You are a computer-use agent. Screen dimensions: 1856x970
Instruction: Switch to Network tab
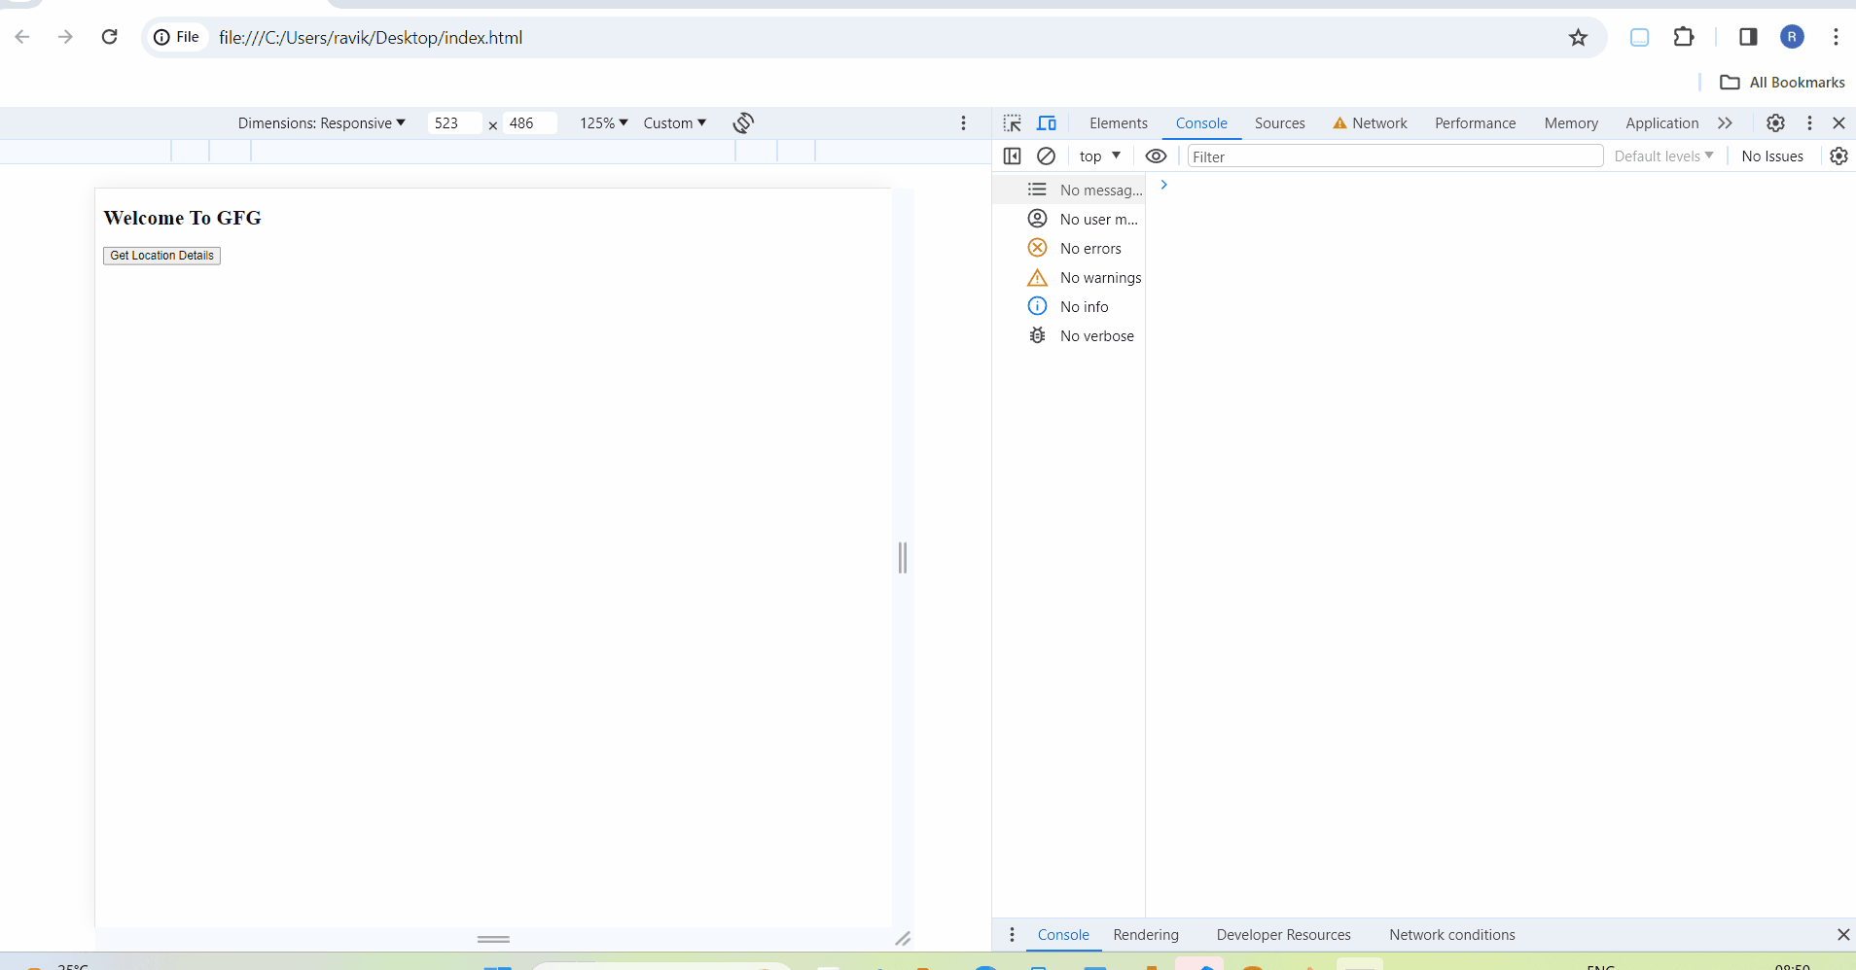[1370, 123]
